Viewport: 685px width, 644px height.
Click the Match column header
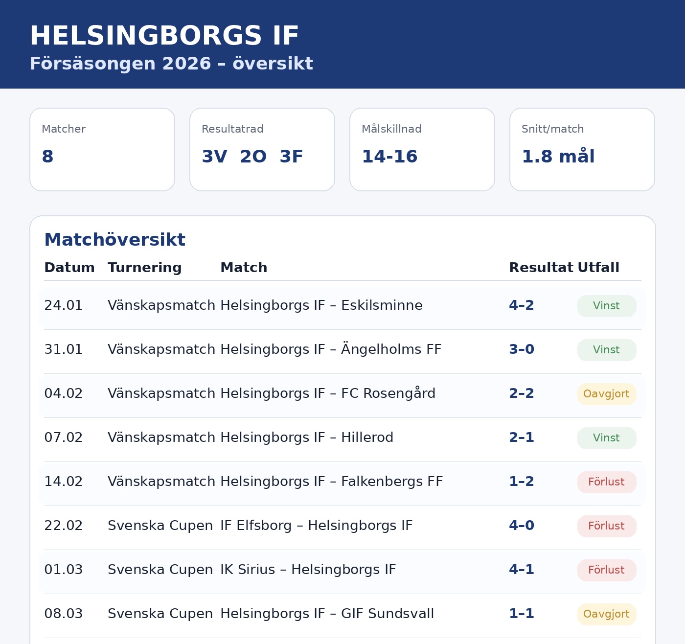pos(244,268)
